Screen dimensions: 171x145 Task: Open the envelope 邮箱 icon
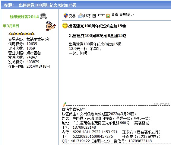pos(81,16)
